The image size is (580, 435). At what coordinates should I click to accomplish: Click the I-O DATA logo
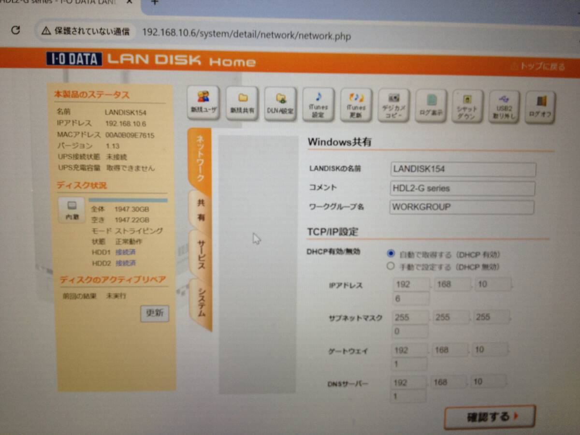(74, 59)
